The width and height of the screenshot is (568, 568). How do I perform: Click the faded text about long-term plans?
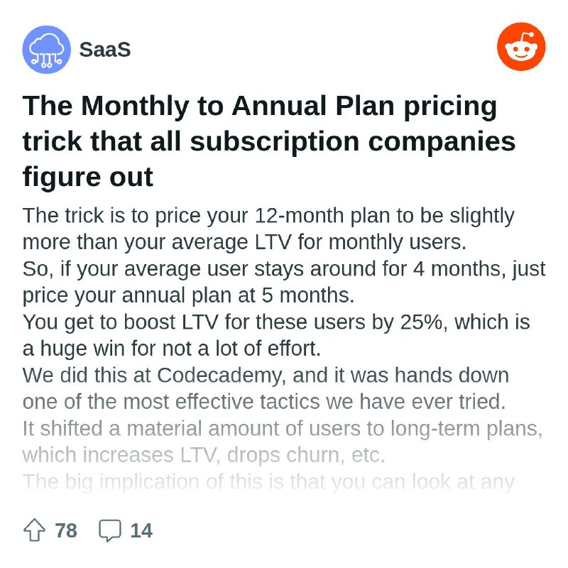click(283, 442)
